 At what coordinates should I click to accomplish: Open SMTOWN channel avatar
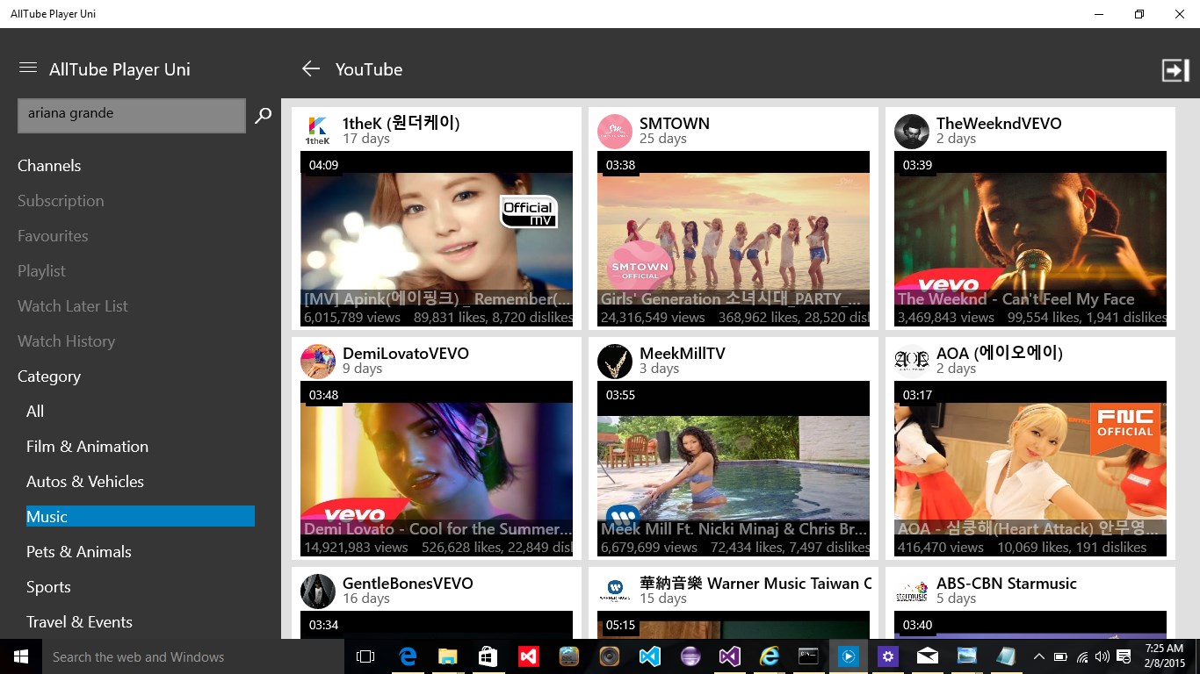tap(615, 132)
